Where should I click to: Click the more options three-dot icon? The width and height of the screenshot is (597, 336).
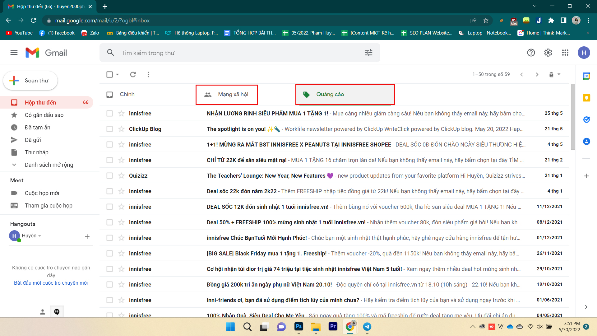[x=148, y=74]
